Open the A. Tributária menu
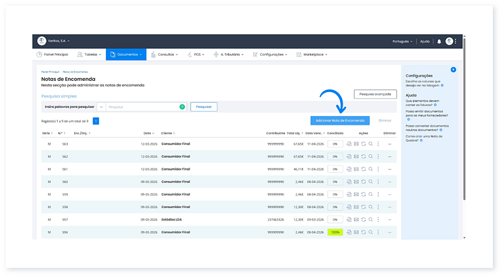Viewport: 502px width, 277px height. coord(228,55)
